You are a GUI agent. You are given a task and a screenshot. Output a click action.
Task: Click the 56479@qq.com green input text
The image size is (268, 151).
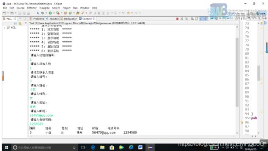pos(41,115)
